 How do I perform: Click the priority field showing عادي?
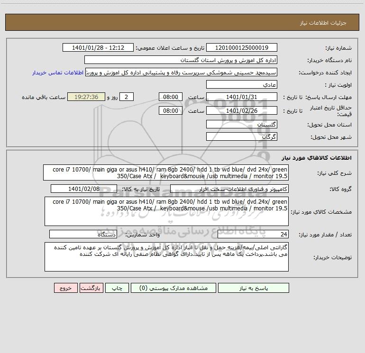pos(242,84)
